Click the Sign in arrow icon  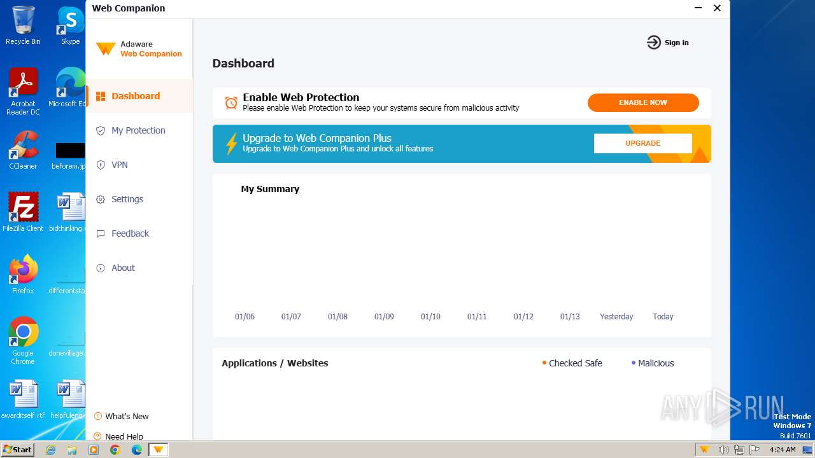654,43
